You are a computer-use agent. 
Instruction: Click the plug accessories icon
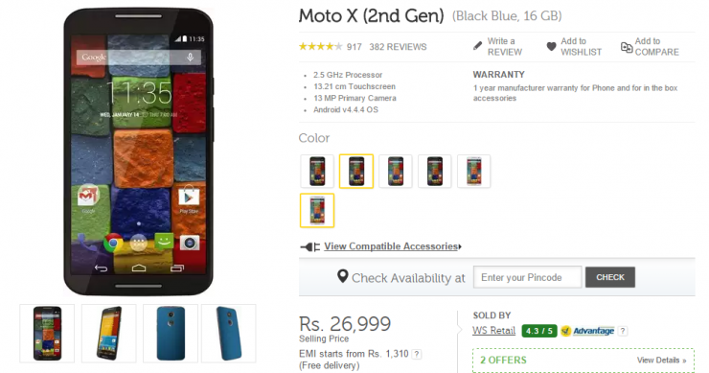coord(310,246)
